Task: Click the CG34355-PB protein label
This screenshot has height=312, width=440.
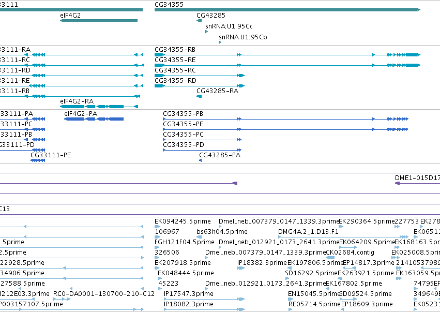Action: 183,114
